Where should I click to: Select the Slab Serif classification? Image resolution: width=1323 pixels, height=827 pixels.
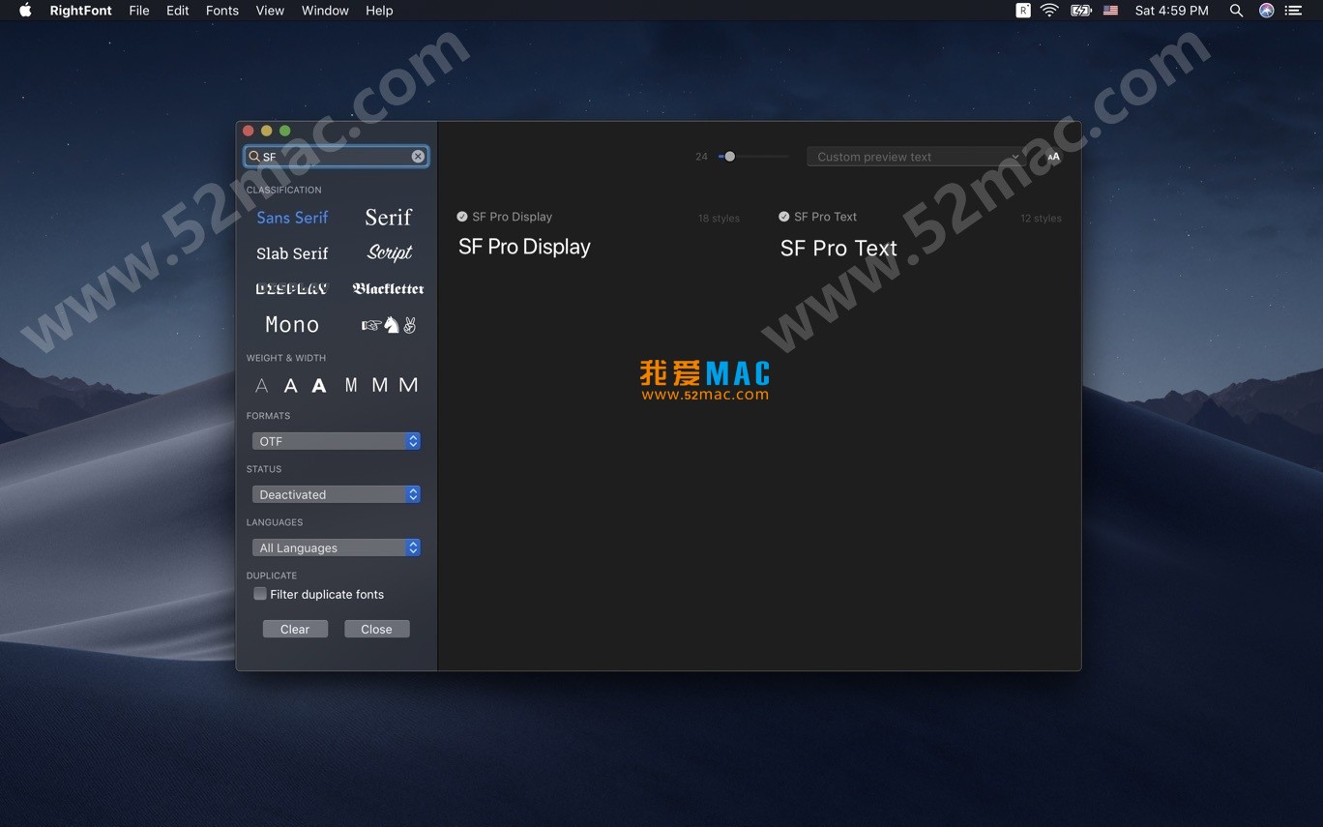click(x=292, y=253)
